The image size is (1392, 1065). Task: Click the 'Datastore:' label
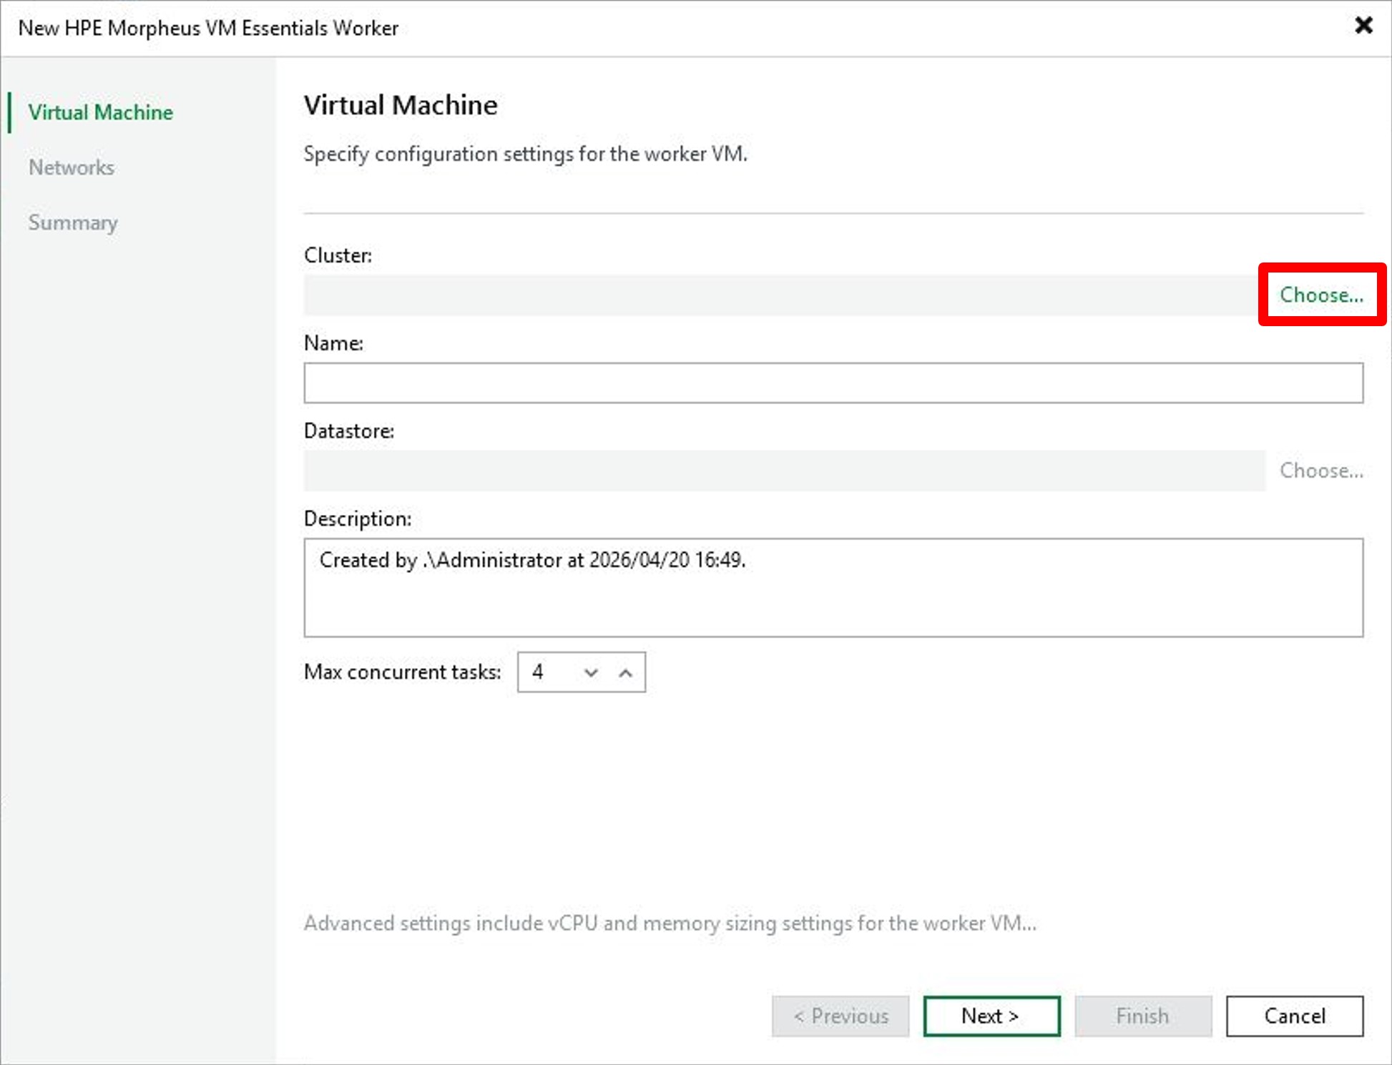coord(349,431)
